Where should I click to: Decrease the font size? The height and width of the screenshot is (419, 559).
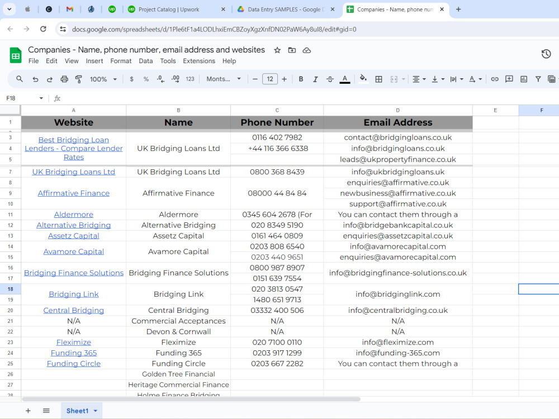(x=255, y=79)
